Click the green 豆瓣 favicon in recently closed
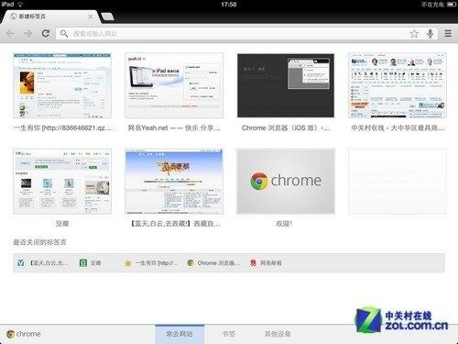 coord(83,263)
